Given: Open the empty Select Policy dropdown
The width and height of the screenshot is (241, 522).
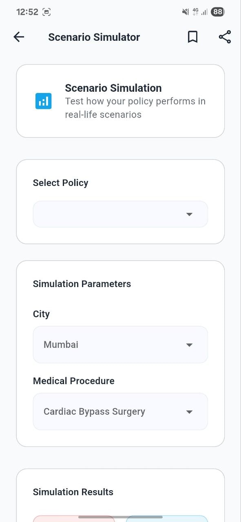Looking at the screenshot, I should click(x=120, y=214).
